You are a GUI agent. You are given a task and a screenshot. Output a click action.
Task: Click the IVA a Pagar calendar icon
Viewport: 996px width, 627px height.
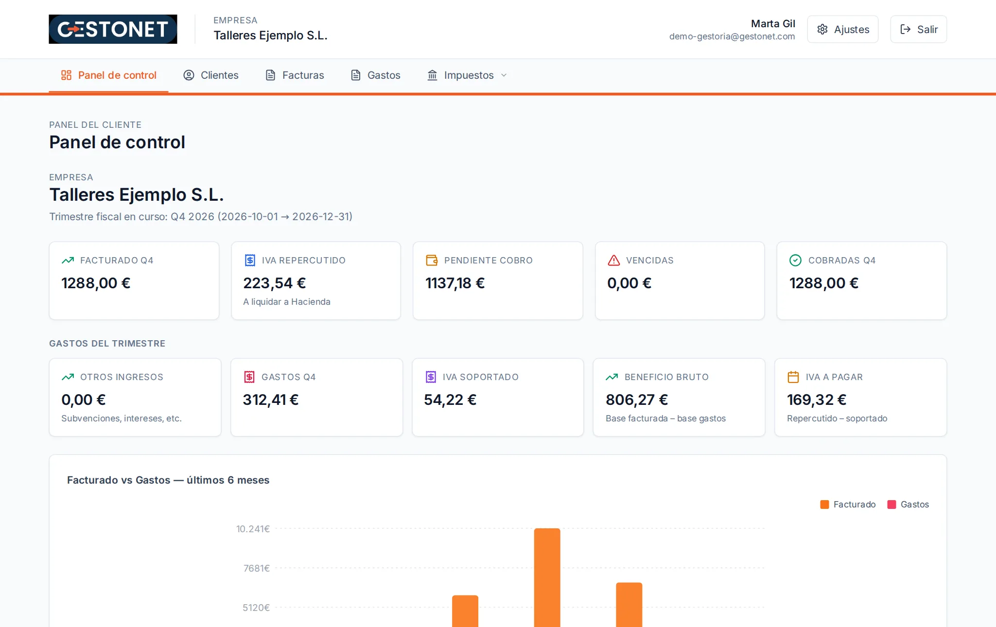[793, 377]
